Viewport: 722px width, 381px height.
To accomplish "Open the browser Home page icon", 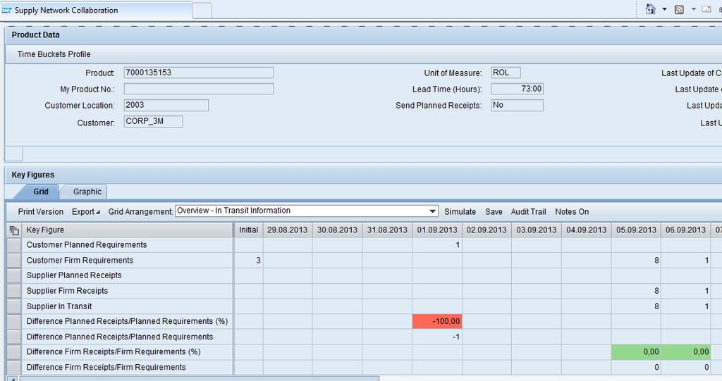I will (x=650, y=9).
